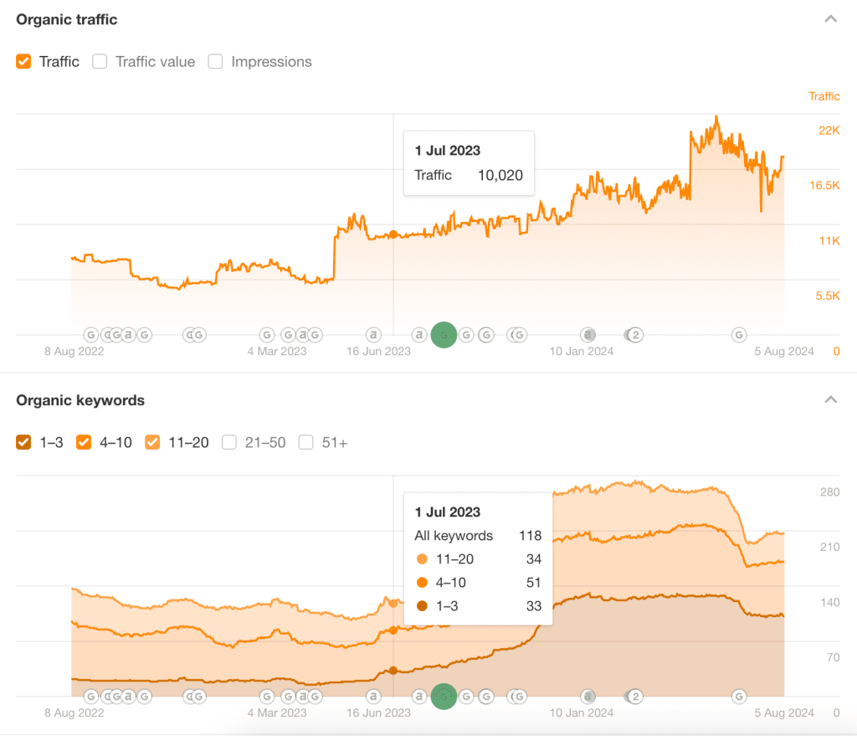
Task: Click the 'G' marker near 8 Aug 2022
Action: pos(90,334)
